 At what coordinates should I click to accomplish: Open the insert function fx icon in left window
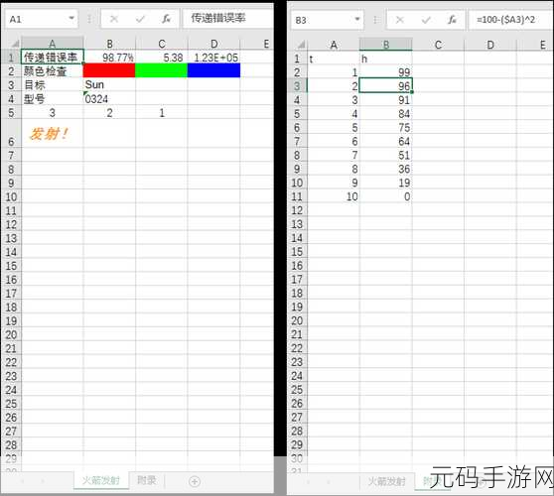[166, 19]
